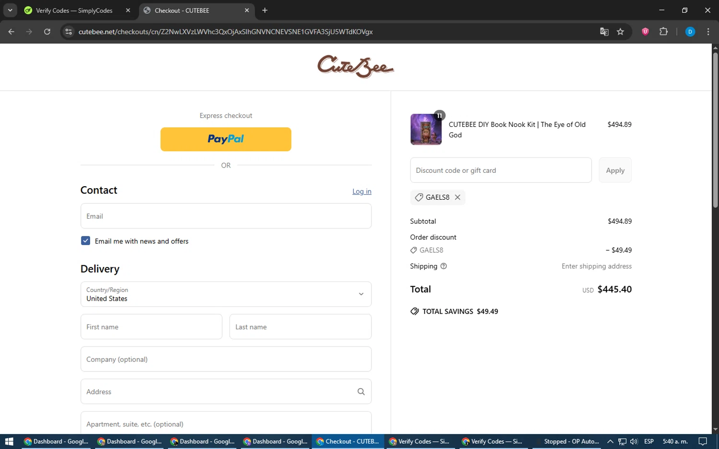The height and width of the screenshot is (449, 719).
Task: Focus the First name field
Action: 151,326
